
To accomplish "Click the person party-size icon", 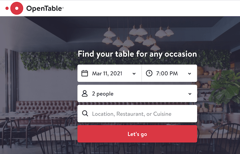I will [85, 93].
